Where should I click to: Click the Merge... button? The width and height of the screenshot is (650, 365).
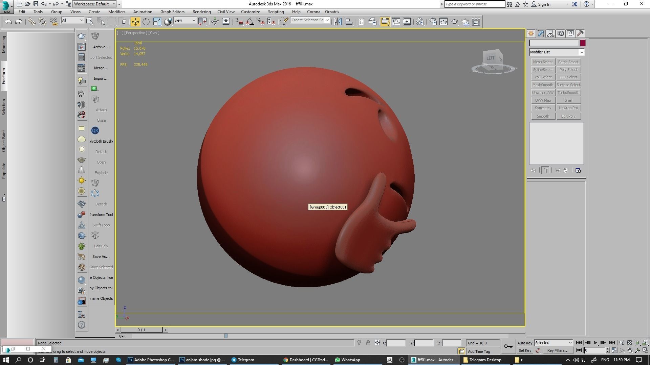click(x=101, y=68)
